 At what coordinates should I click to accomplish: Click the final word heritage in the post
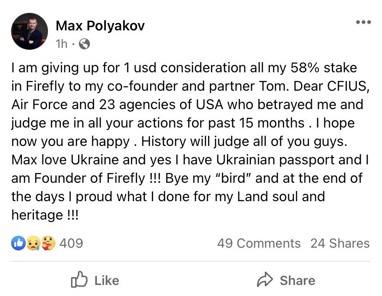pos(37,215)
